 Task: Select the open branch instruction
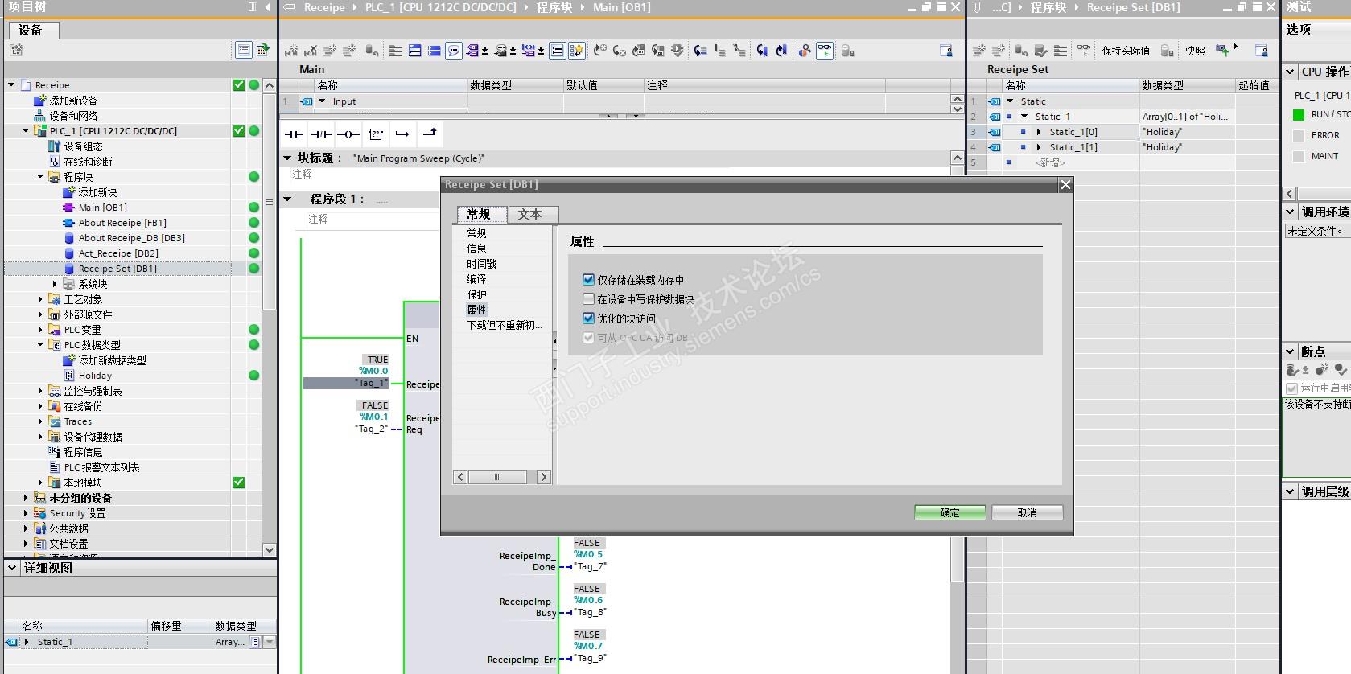coord(402,134)
